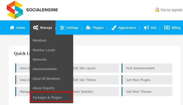Click the Manage gears icon

tap(36, 28)
